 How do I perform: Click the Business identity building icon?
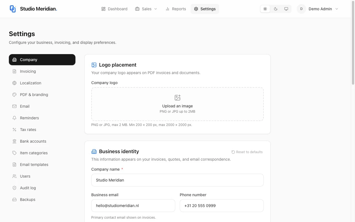[x=94, y=152]
